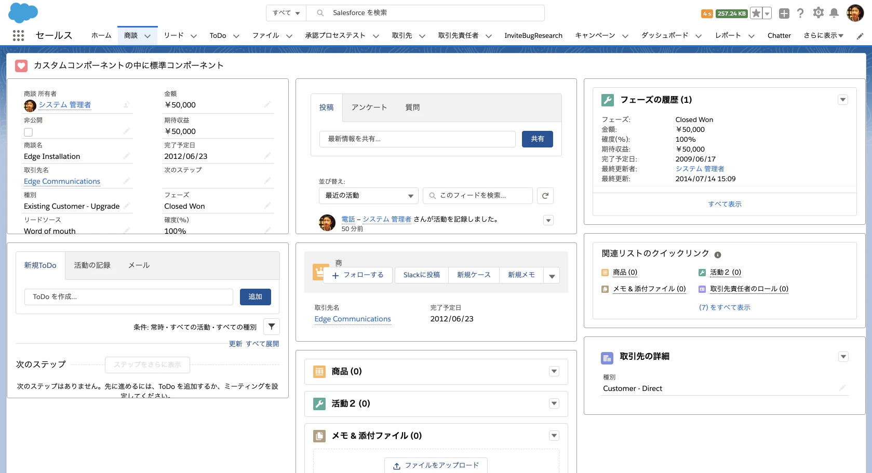Open the activity filter funnel icon
Screen dimensions: 872x473
coord(271,327)
